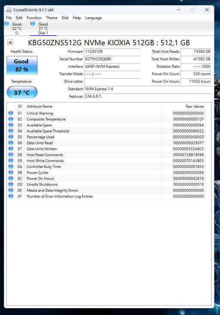Close the CrystalDiskInfo window

point(207,9)
